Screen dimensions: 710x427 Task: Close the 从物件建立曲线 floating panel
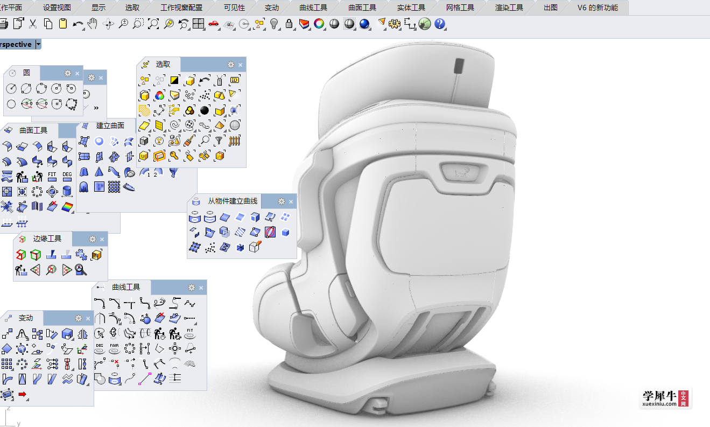pyautogui.click(x=291, y=202)
